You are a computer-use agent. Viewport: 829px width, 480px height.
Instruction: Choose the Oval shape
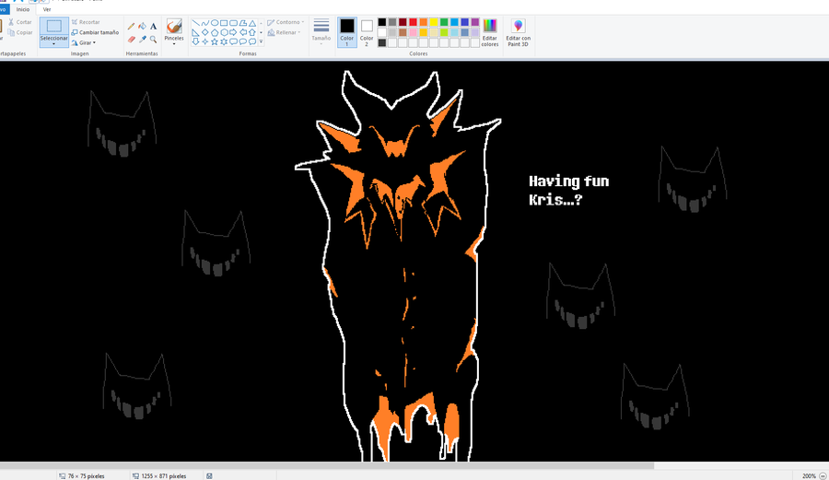pos(215,23)
